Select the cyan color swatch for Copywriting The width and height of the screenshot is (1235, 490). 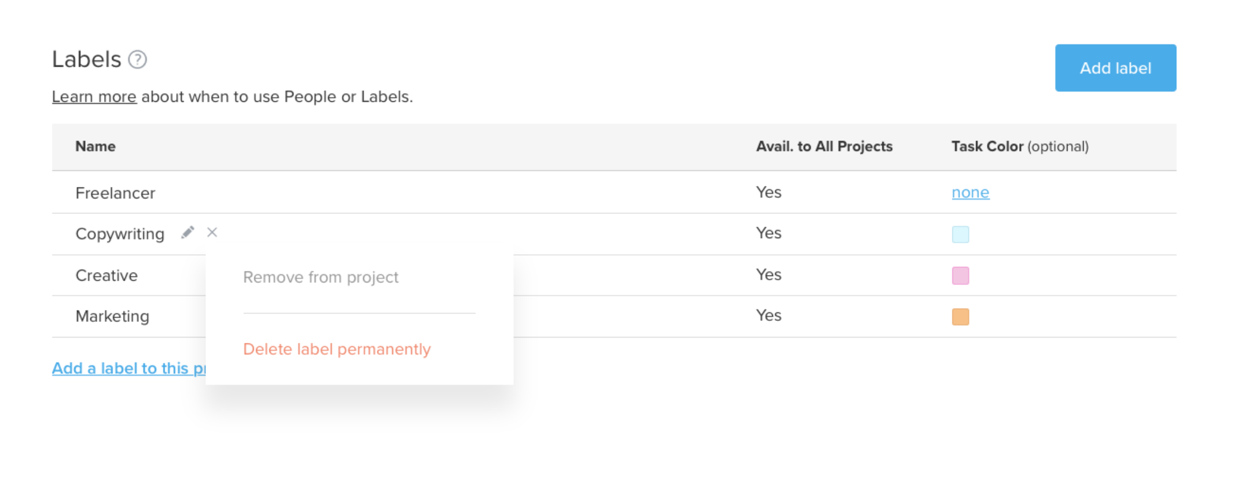pyautogui.click(x=960, y=234)
